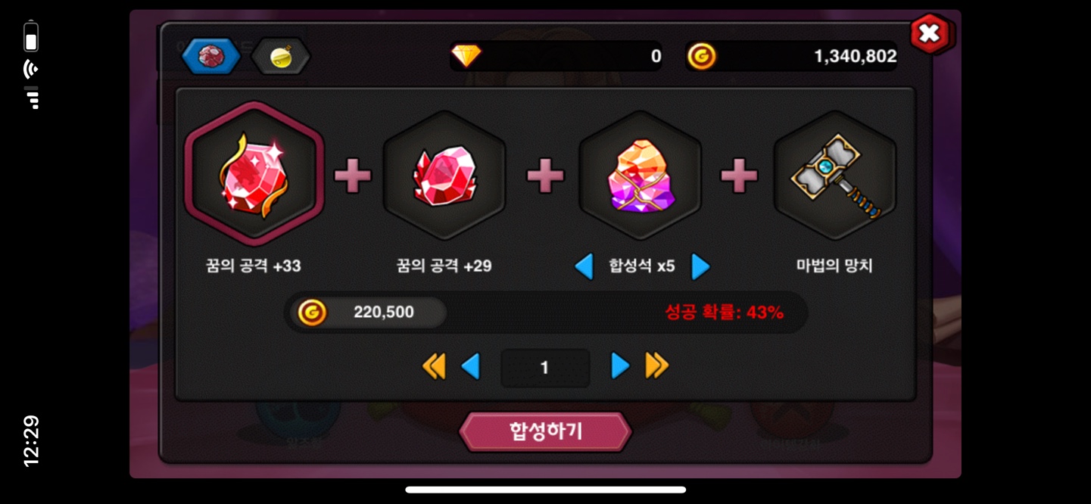Open the yellow potion tab
This screenshot has height=504, width=1091.
(x=281, y=56)
